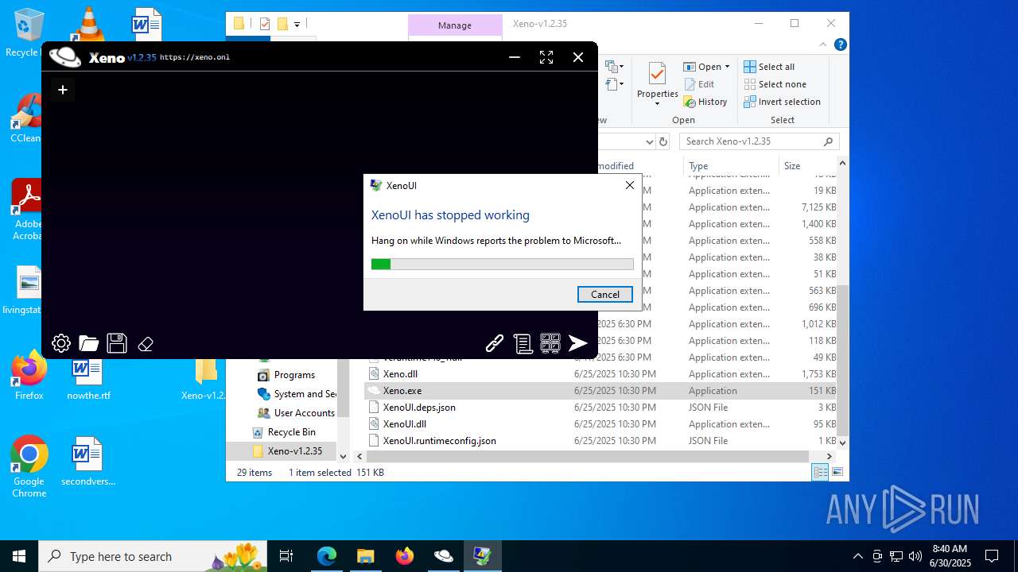1018x572 pixels.
Task: Select the Xeno.dll file
Action: [x=400, y=374]
